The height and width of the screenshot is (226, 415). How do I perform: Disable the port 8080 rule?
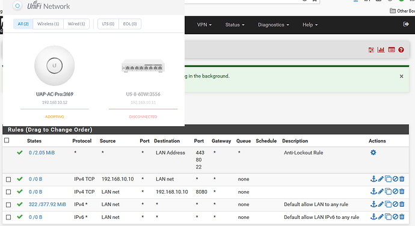pyautogui.click(x=395, y=191)
